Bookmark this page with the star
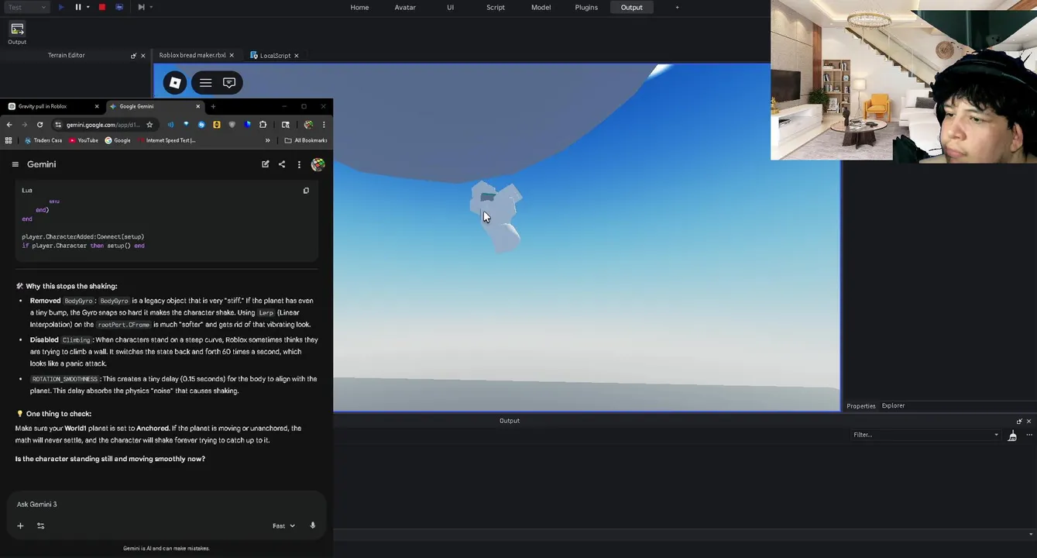The image size is (1037, 558). coord(149,125)
